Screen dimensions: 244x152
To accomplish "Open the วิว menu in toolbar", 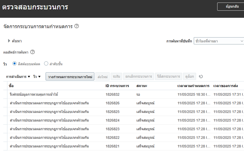I will click(x=37, y=77).
